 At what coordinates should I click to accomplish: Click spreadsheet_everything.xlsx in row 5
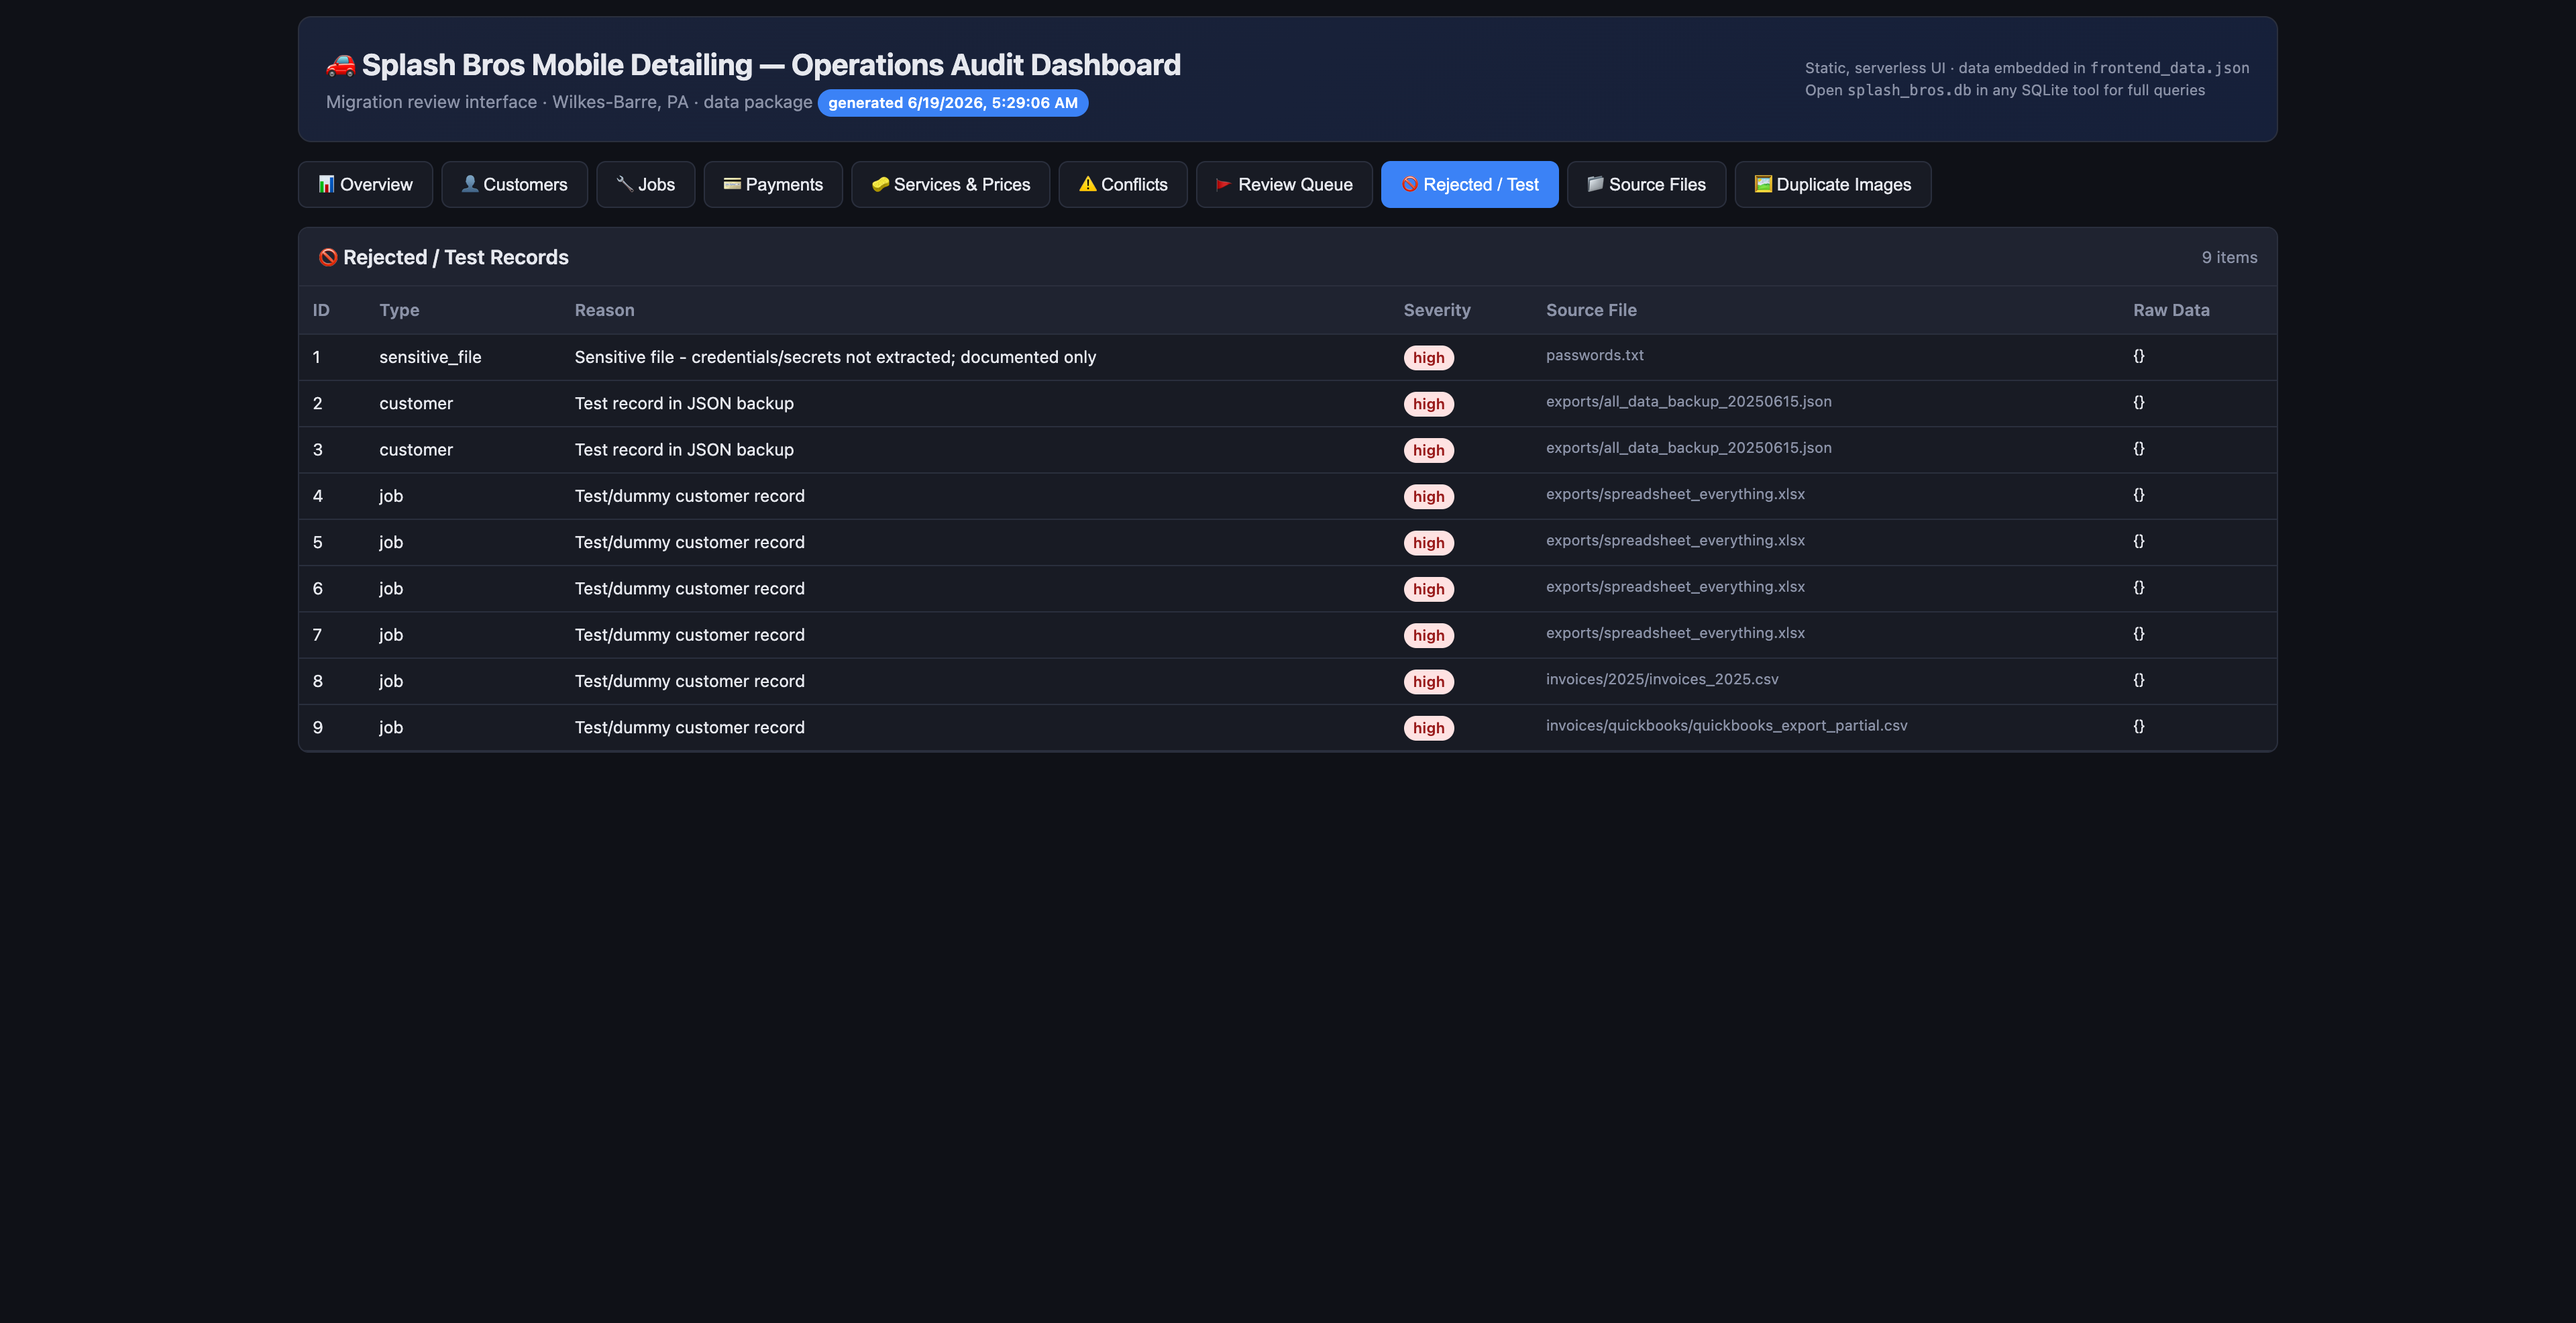click(x=1675, y=540)
